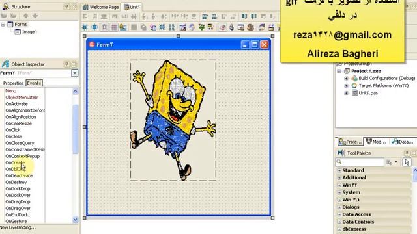Screen dimensions: 417x234
Task: Click the Object Inspector scroll-up arrow
Action: pyautogui.click(x=76, y=92)
